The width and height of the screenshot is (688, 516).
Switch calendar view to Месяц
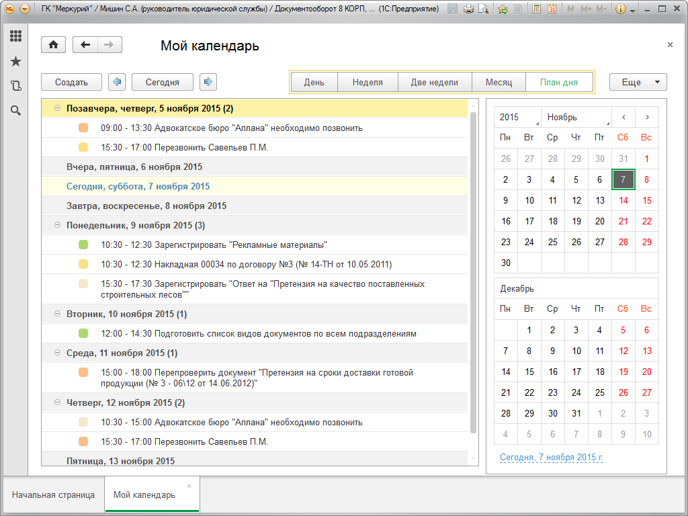499,82
